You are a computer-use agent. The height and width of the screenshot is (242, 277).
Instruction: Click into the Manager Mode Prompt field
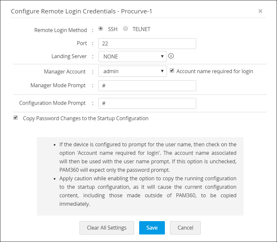click(147, 86)
